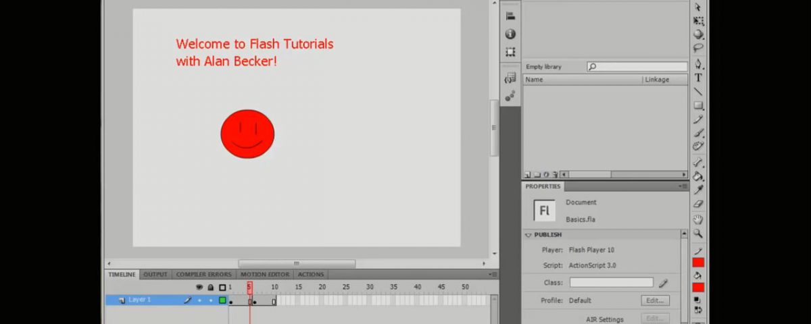The width and height of the screenshot is (811, 324).
Task: Select the Paint Bucket tool
Action: (698, 176)
